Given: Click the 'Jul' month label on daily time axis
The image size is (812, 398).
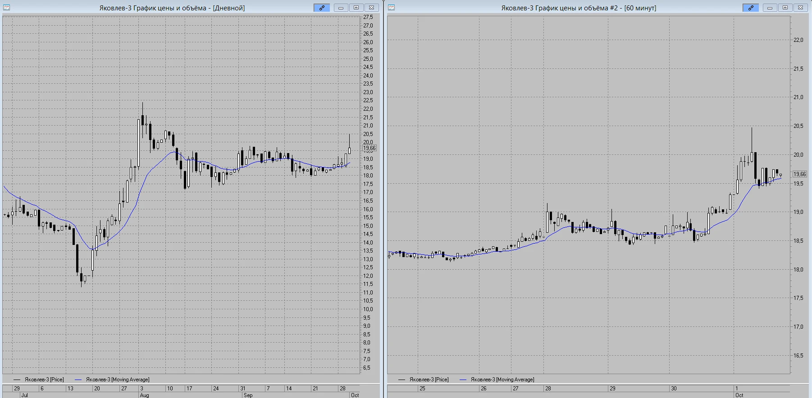Looking at the screenshot, I should (24, 395).
